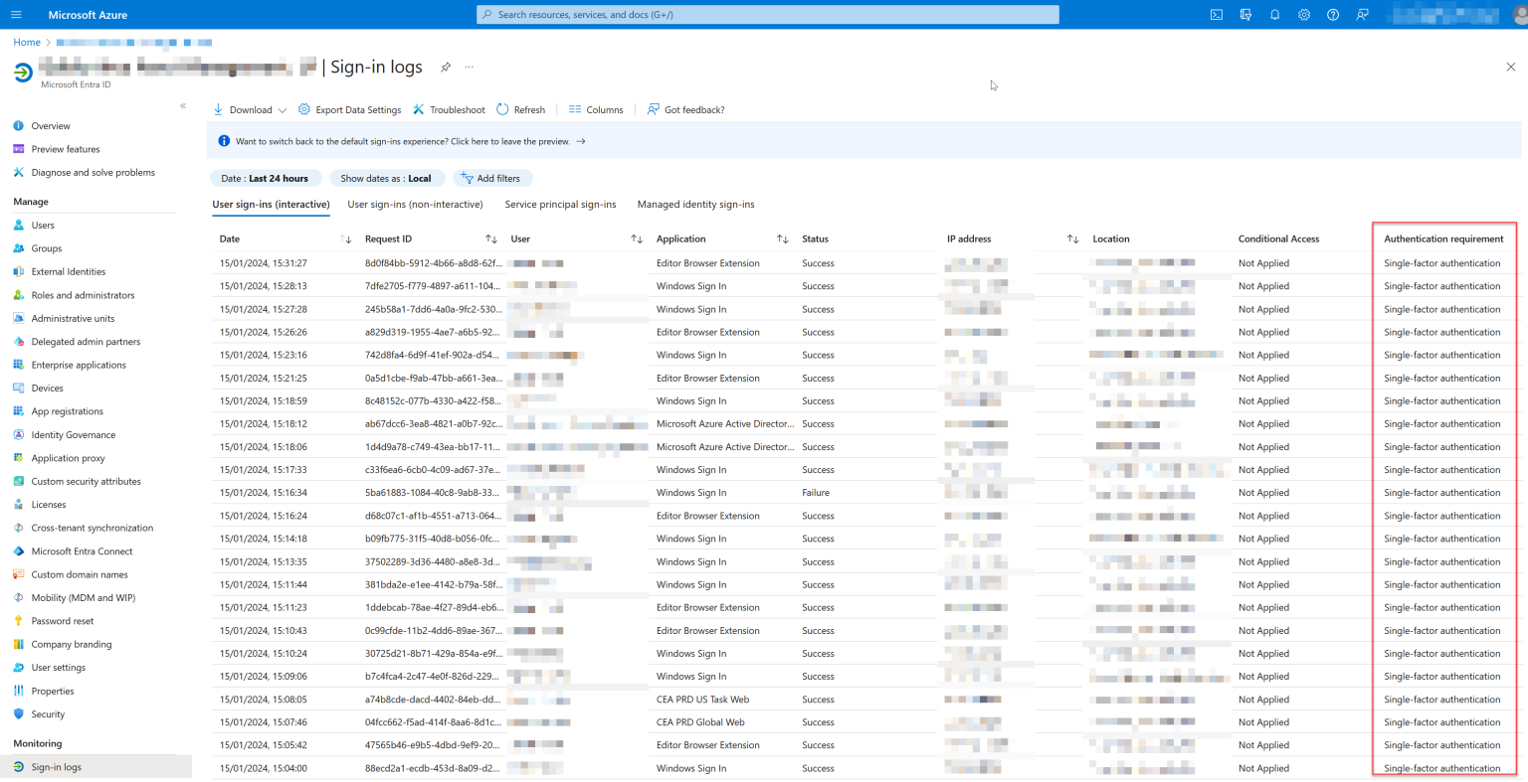Launch Troubleshoot from the toolbar
The image size is (1528, 782).
[x=449, y=109]
